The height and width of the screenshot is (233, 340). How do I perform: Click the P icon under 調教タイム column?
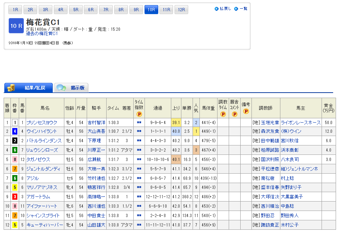[x=223, y=114]
